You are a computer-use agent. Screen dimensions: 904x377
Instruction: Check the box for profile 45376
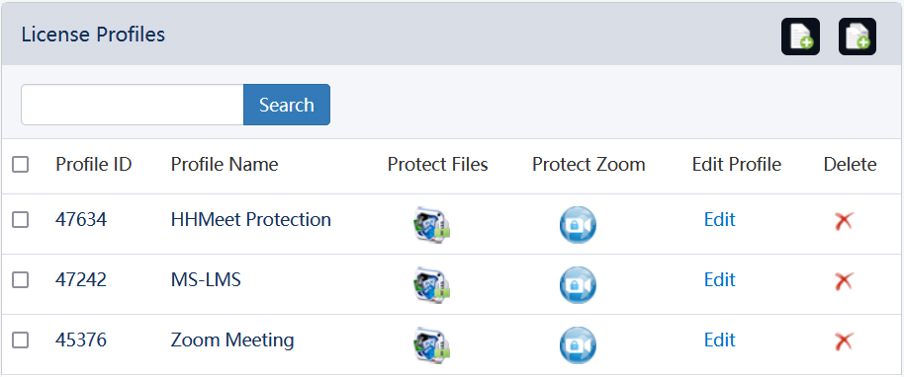(x=21, y=340)
